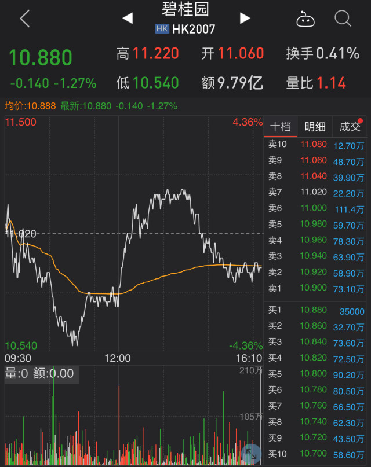
Task: Open the 成交 tab
Action: click(350, 127)
